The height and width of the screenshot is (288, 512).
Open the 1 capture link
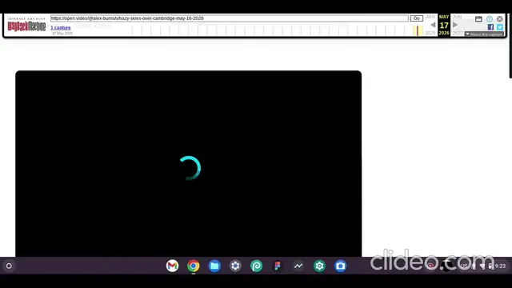tap(61, 28)
